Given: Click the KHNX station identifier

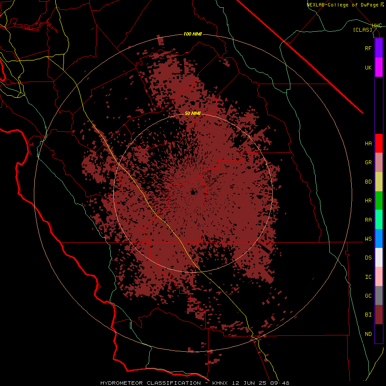Looking at the screenshot, I should click(220, 383).
